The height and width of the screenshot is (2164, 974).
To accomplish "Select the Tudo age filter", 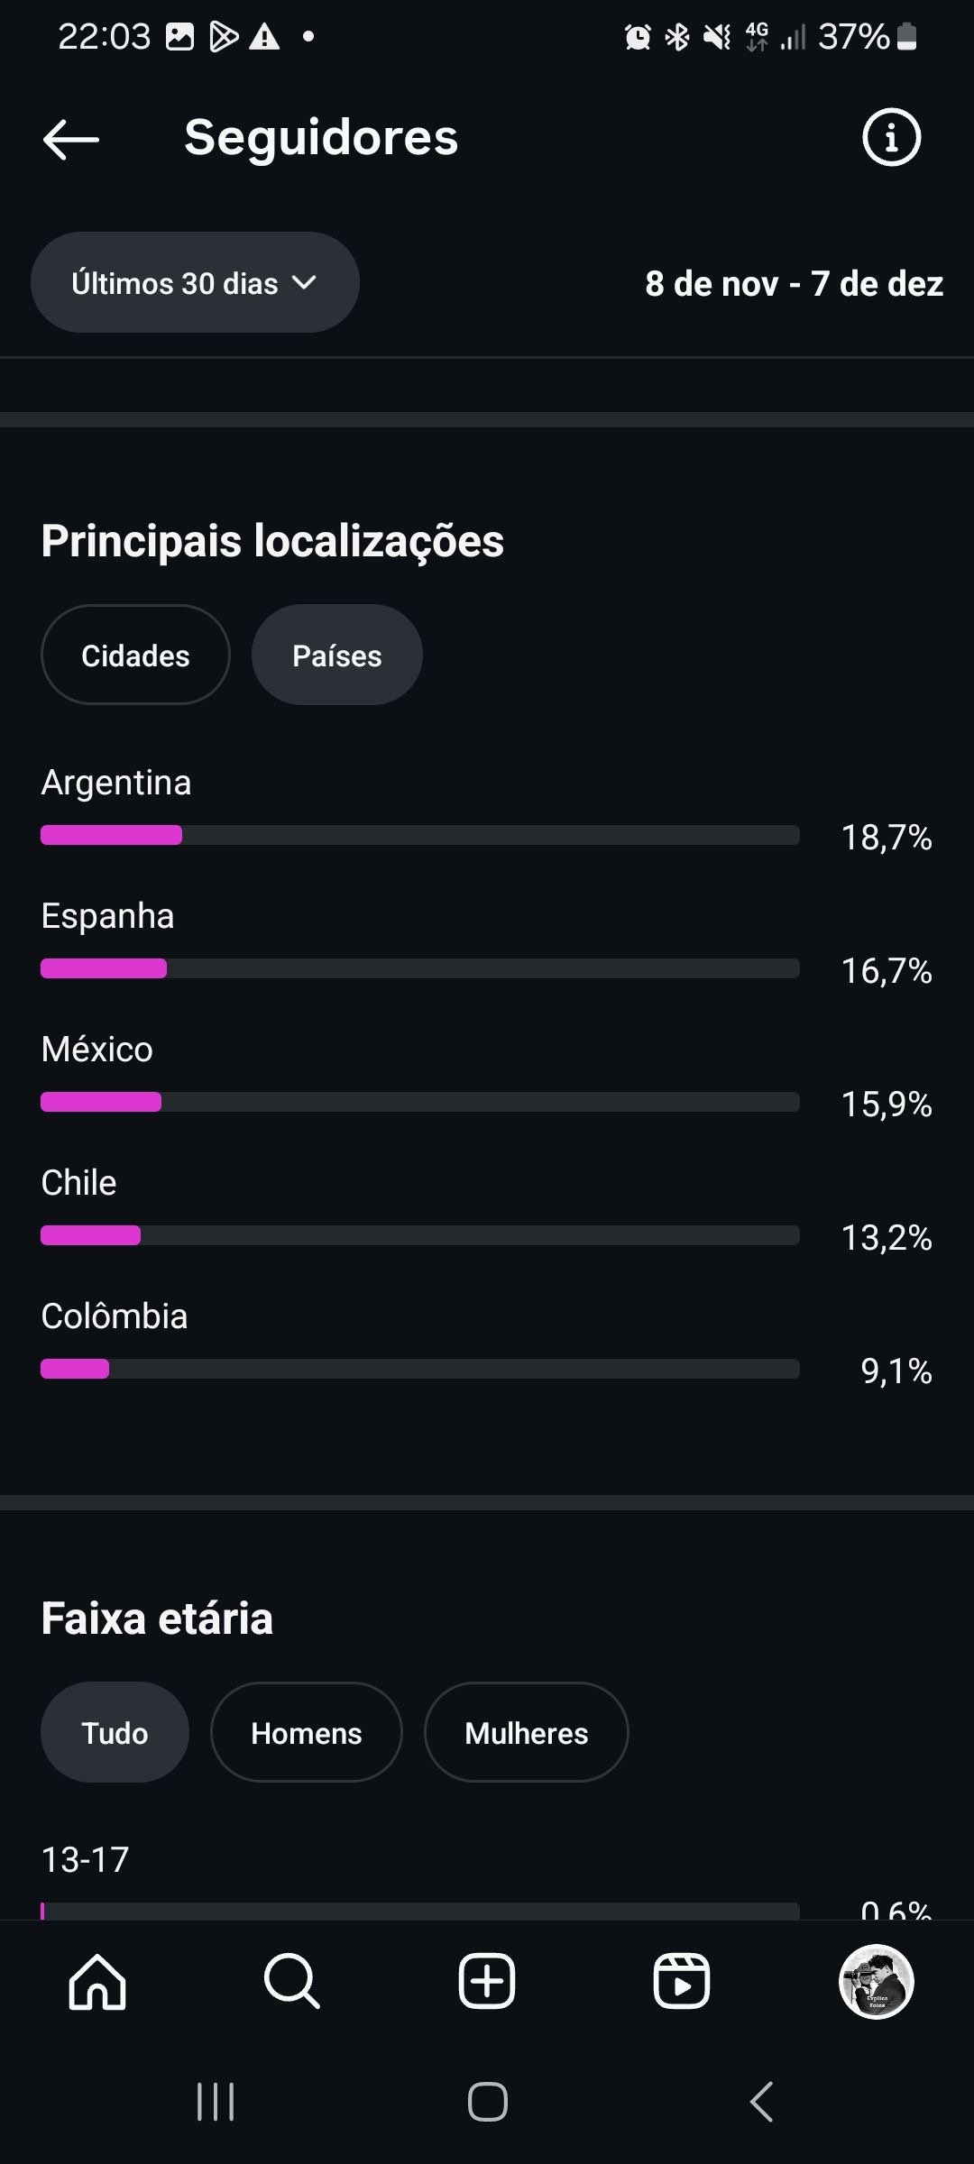I will [x=115, y=1732].
